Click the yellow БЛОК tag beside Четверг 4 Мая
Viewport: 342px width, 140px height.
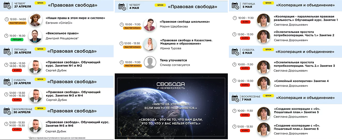click(x=160, y=5)
